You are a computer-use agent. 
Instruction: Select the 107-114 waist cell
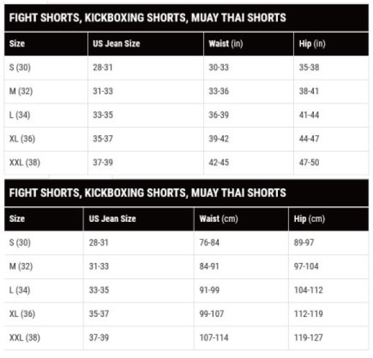[213, 338]
